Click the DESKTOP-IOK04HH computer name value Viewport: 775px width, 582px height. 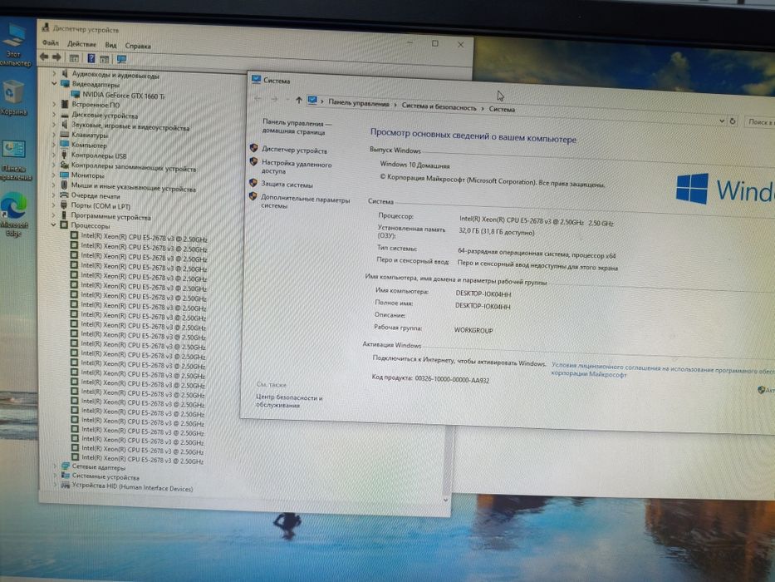click(483, 294)
